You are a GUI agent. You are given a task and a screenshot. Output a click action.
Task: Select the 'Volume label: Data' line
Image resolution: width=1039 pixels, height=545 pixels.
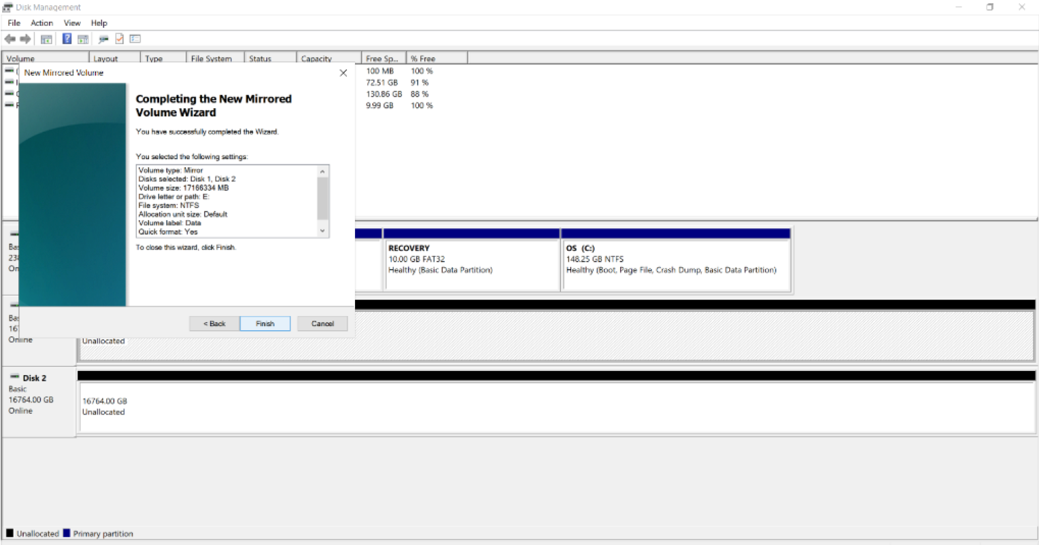click(x=170, y=223)
